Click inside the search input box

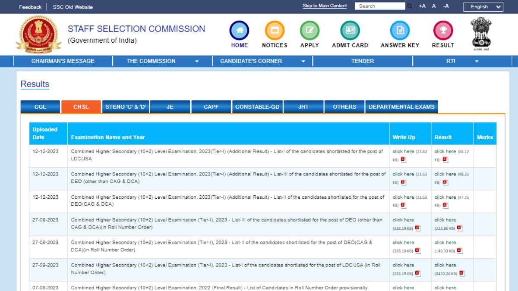coord(380,6)
